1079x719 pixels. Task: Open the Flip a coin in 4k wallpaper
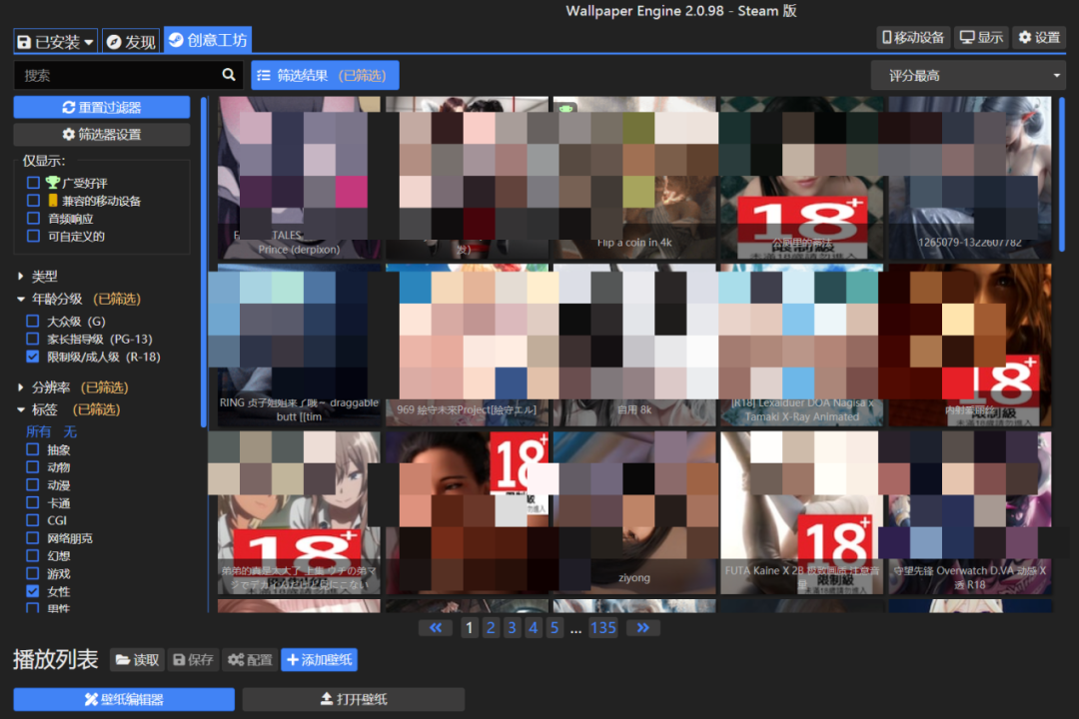(x=633, y=178)
